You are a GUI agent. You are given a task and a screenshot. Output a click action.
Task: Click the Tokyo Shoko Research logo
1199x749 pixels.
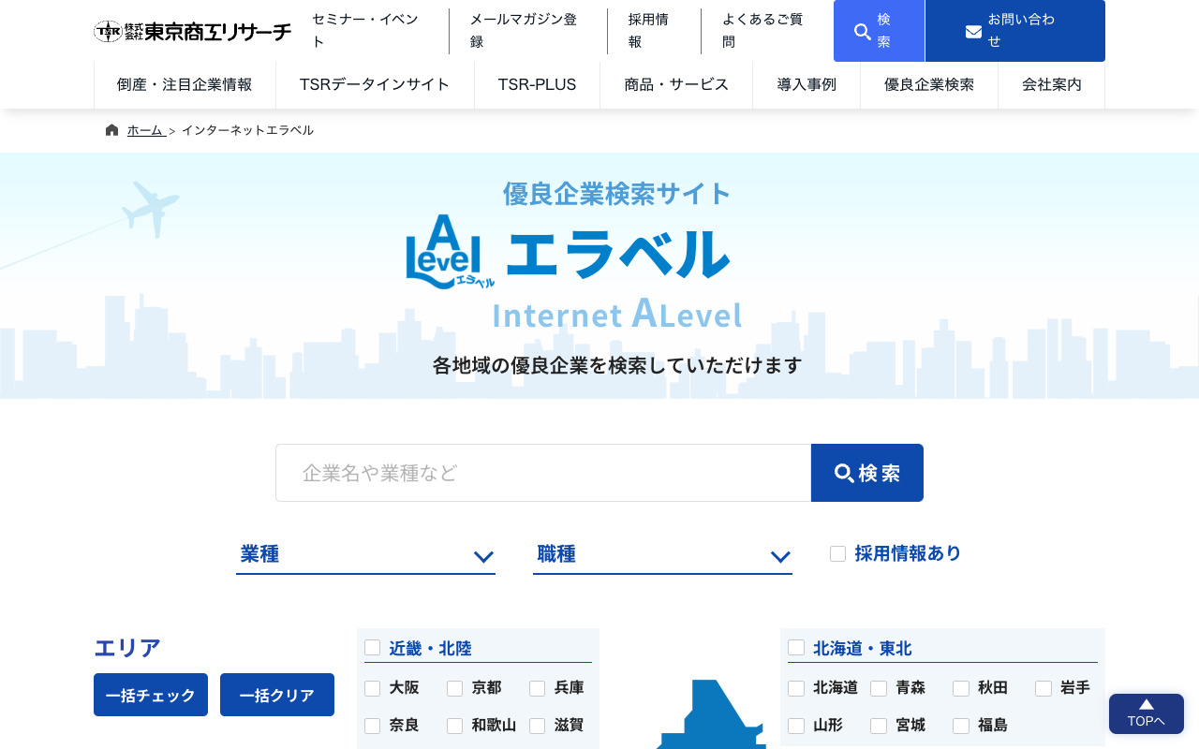[192, 31]
